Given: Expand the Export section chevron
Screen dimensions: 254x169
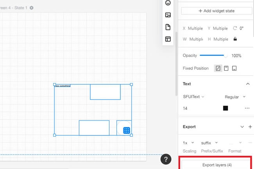Looking at the screenshot, I should (x=242, y=126).
